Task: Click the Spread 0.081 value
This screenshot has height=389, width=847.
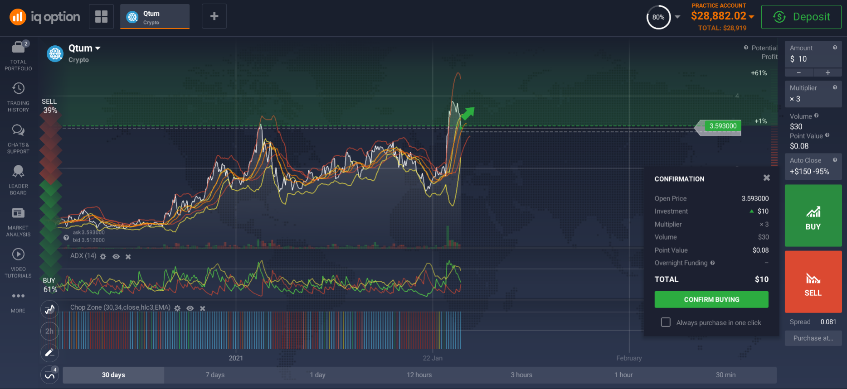Action: [828, 322]
